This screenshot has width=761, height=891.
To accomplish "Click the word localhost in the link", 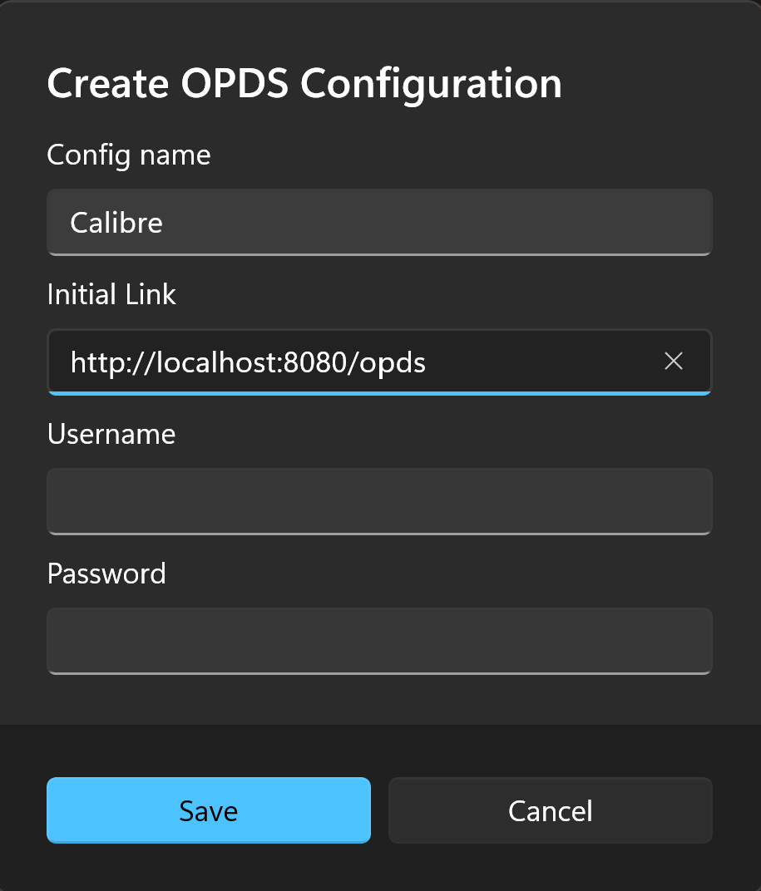I will coord(219,362).
